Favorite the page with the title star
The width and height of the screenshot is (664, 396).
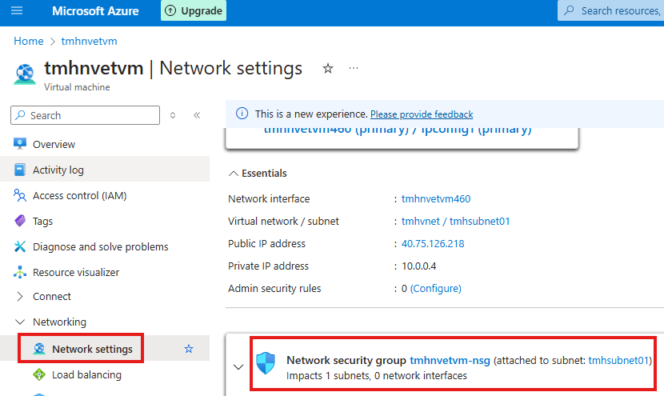[x=328, y=68]
